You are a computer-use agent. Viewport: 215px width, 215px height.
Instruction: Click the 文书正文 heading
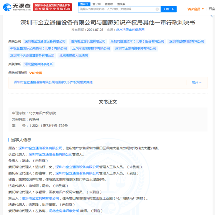pos(108,102)
